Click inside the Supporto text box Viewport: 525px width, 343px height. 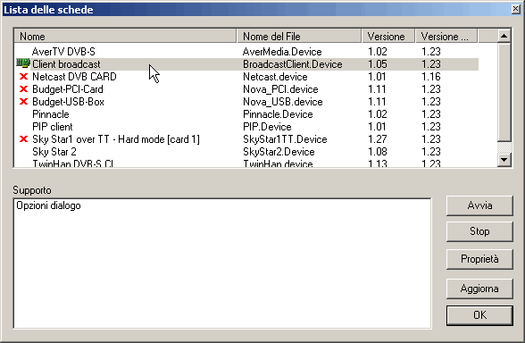pyautogui.click(x=222, y=264)
